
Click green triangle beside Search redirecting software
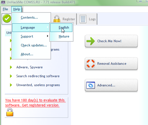11,76
